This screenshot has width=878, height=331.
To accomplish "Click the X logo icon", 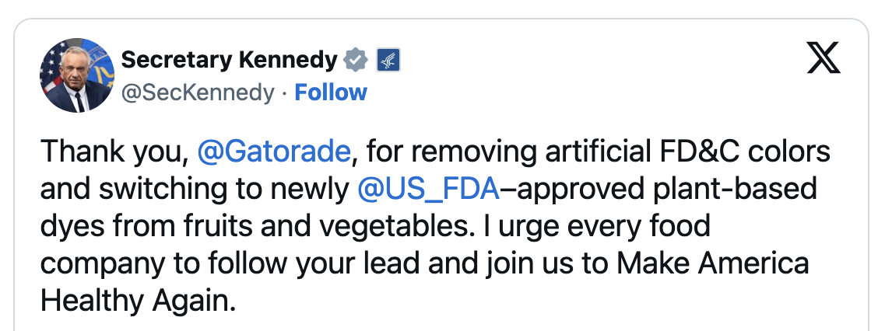I will point(824,60).
